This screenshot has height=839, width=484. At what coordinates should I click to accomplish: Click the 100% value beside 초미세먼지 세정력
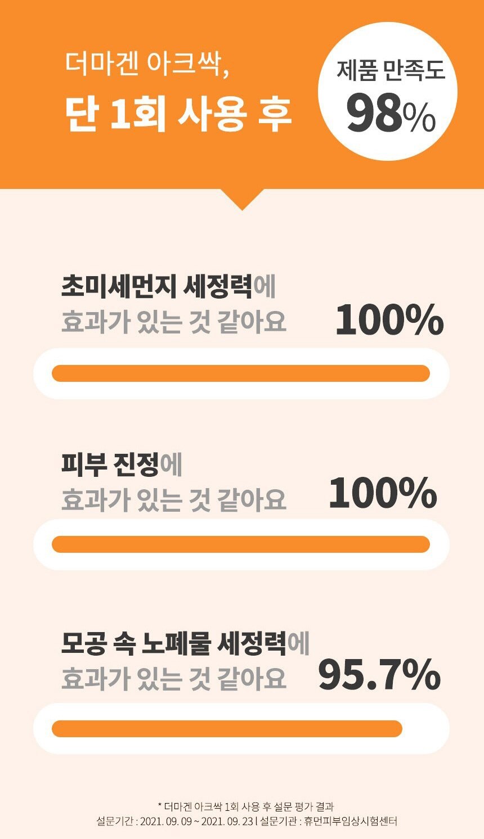pos(389,320)
